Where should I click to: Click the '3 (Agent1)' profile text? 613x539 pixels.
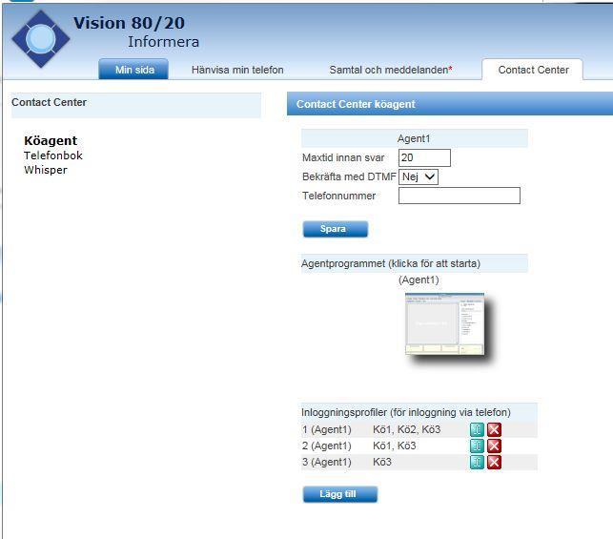pyautogui.click(x=326, y=462)
